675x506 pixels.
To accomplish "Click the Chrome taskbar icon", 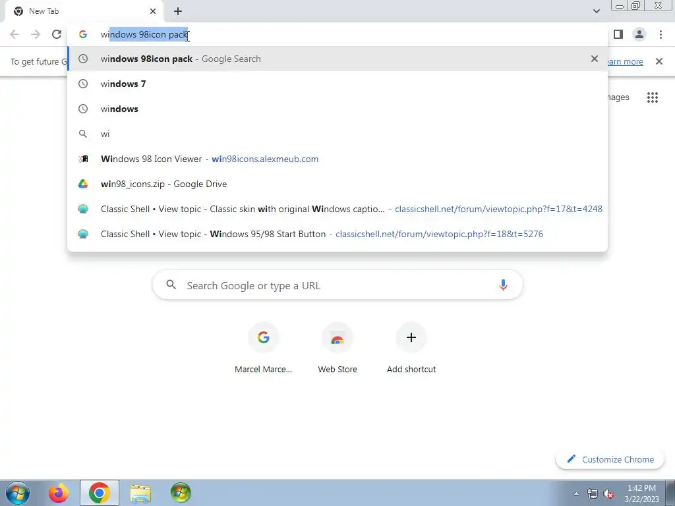I will point(100,493).
